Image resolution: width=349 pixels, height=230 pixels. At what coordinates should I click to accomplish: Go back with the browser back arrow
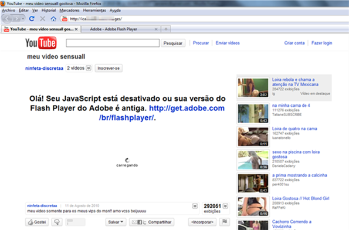pos(7,19)
